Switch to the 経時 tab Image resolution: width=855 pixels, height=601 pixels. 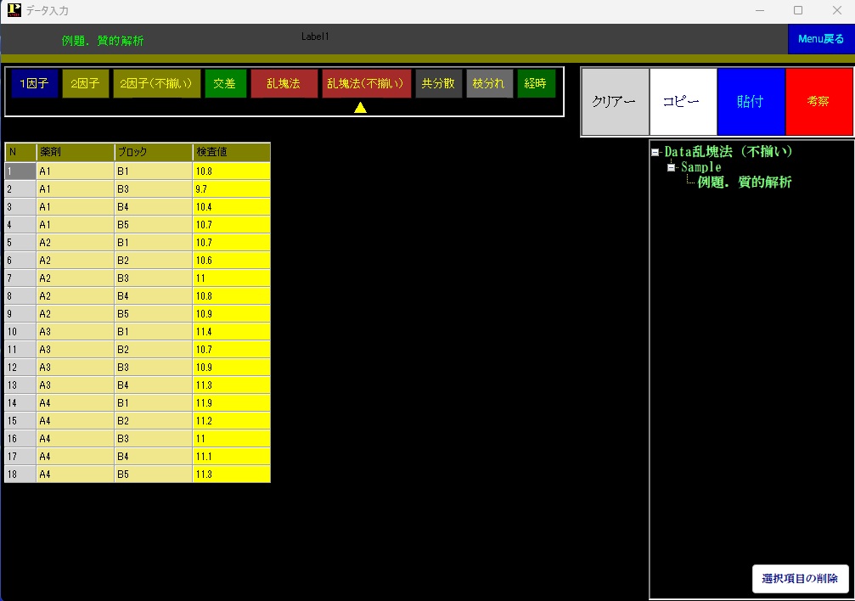click(x=536, y=84)
